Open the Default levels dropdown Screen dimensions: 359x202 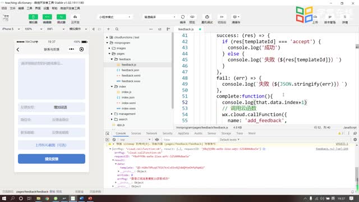pos(229,140)
